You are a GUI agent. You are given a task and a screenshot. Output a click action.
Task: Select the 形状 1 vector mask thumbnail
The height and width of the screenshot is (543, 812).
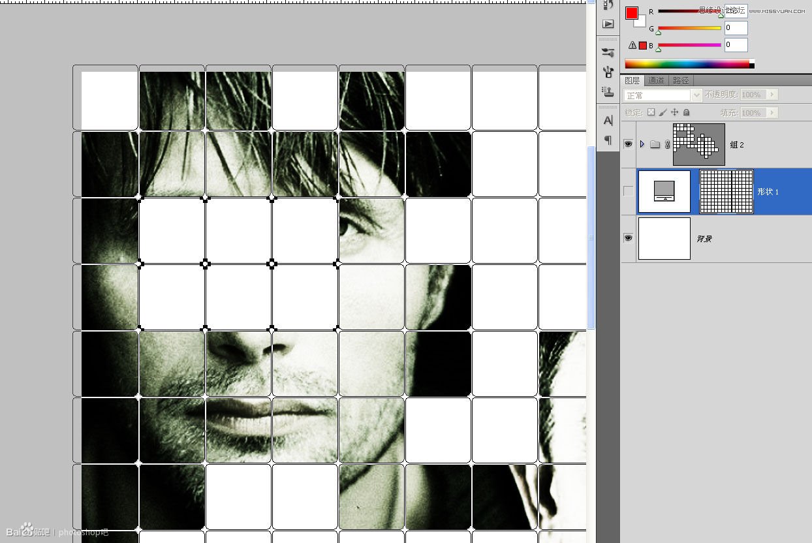coord(726,191)
